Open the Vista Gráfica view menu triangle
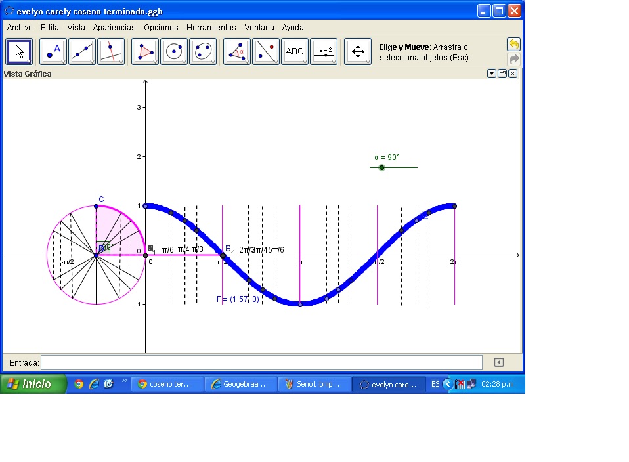 [492, 73]
